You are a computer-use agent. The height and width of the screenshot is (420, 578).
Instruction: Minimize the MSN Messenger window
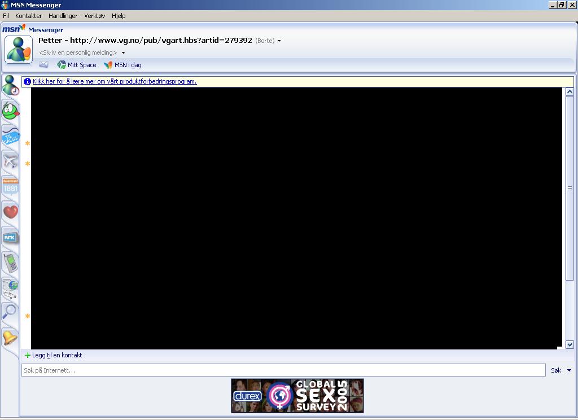coord(553,5)
